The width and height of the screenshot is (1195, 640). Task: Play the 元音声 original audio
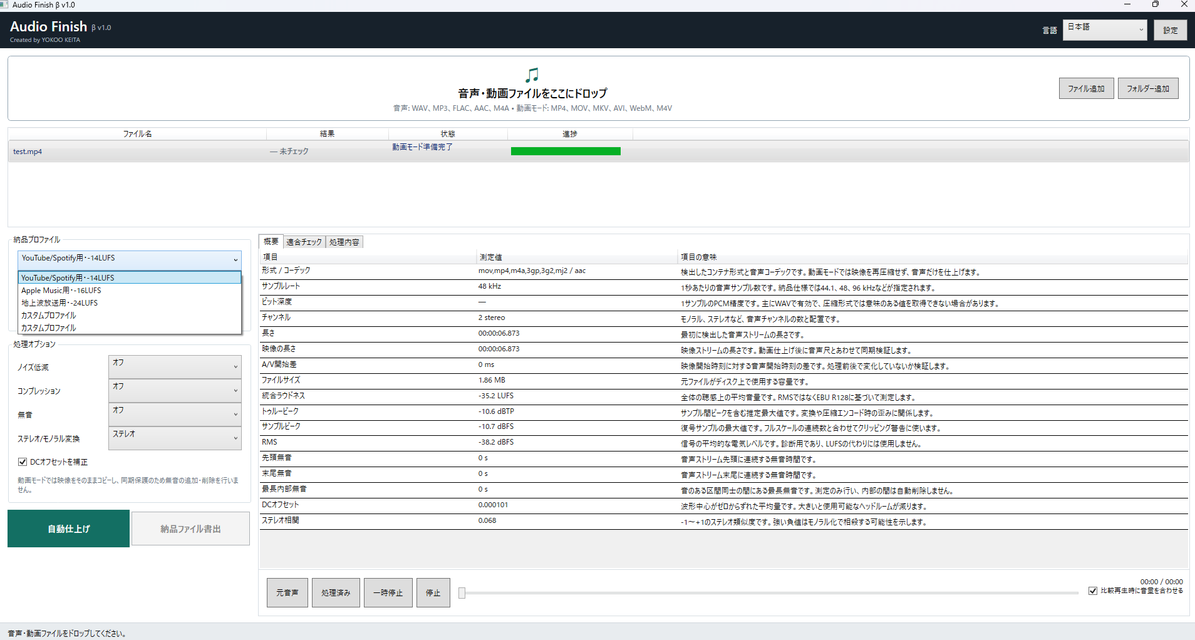(287, 592)
